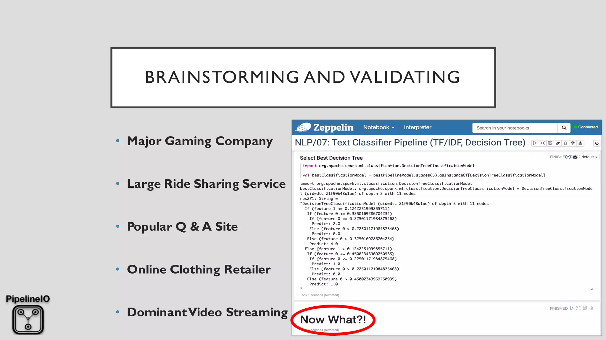Viewport: 606px width, 340px height.
Task: Open keyboard shortcuts help question icon
Action: [x=568, y=157]
